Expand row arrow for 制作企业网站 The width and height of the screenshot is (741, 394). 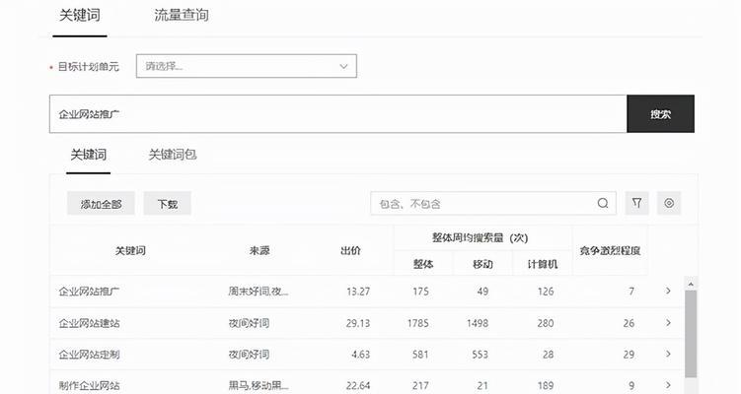pyautogui.click(x=668, y=385)
